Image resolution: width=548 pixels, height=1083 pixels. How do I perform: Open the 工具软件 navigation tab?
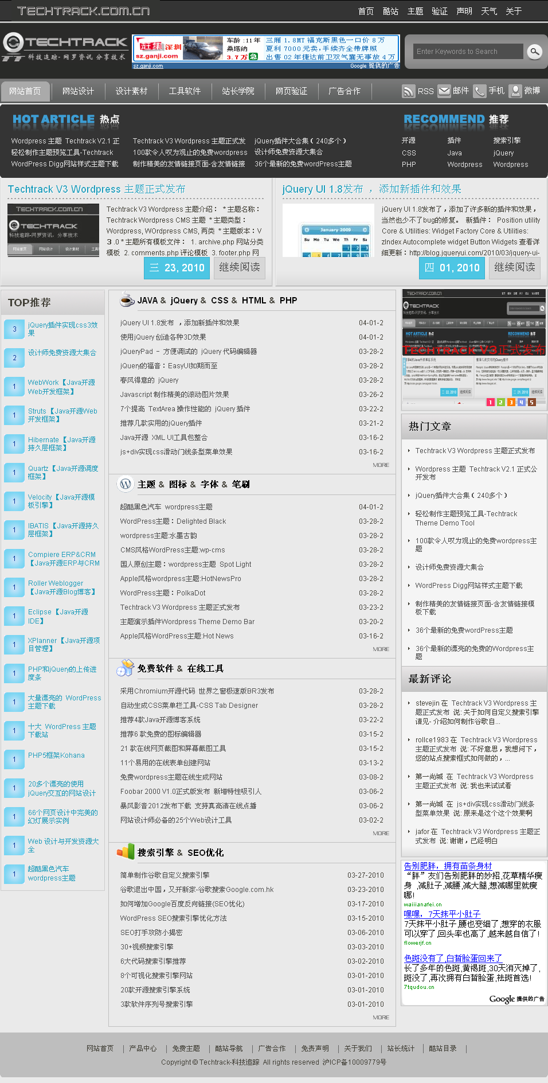point(185,91)
